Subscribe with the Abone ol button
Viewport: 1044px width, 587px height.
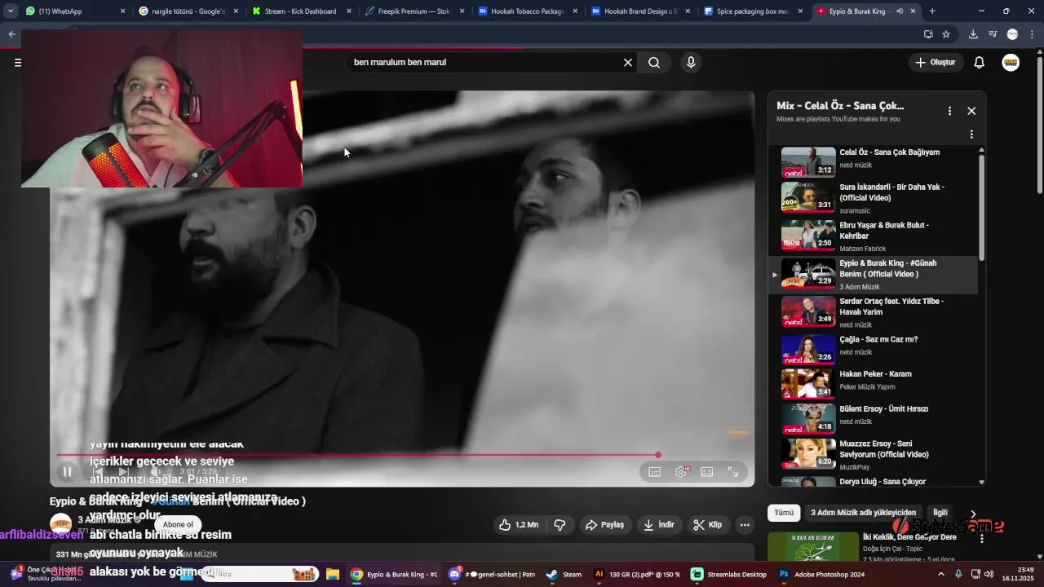(178, 524)
